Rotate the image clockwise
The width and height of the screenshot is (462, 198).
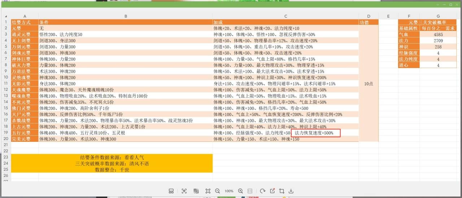click(263, 191)
